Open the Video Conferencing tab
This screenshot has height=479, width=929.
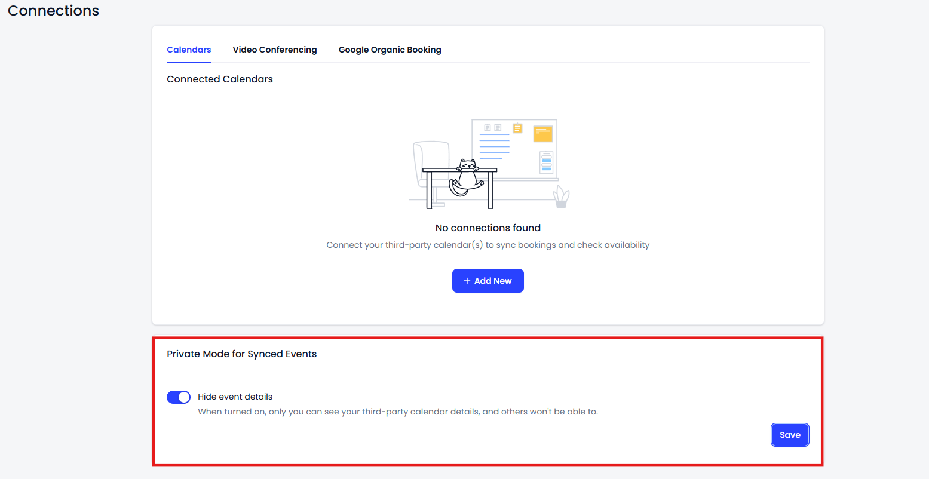tap(275, 50)
